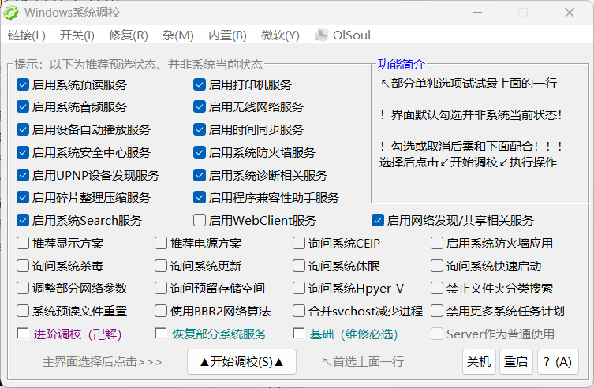Check the 询问系统杀毒 option
Screen dimensions: 594x388
point(23,267)
